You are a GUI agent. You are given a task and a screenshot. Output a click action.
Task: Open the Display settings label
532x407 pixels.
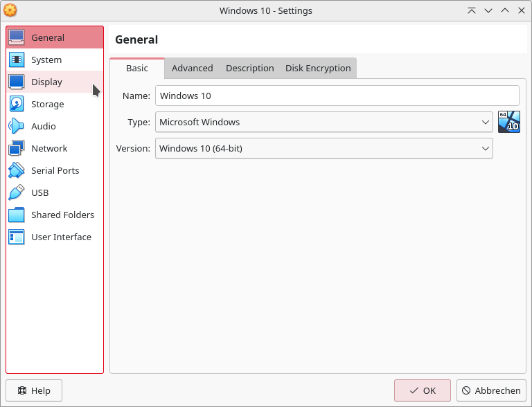(47, 82)
